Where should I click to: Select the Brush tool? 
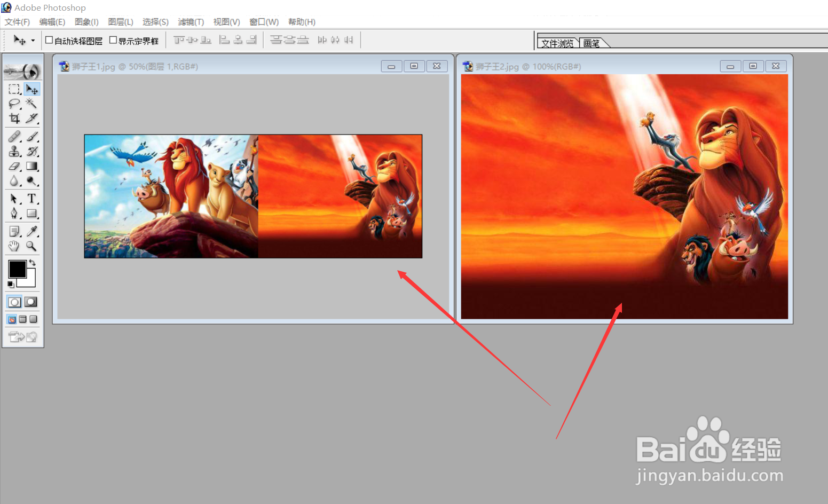pyautogui.click(x=32, y=137)
